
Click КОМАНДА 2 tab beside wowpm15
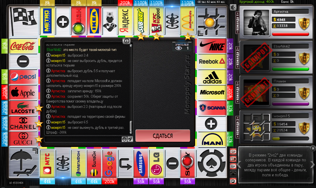[x=237, y=127]
